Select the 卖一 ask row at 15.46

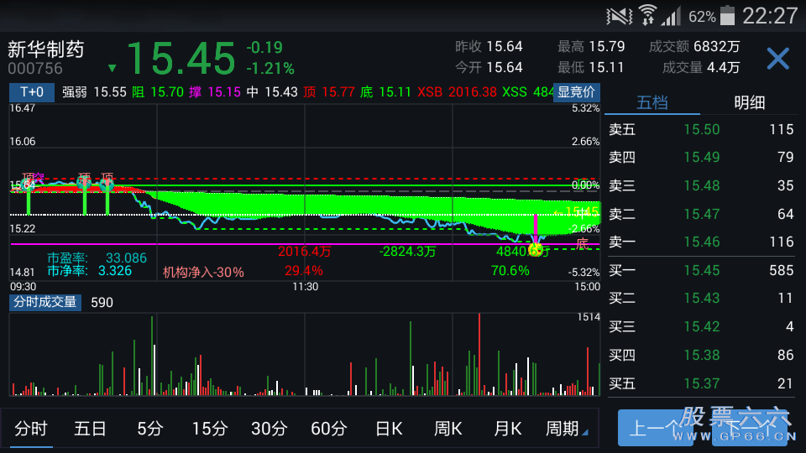tap(701, 242)
